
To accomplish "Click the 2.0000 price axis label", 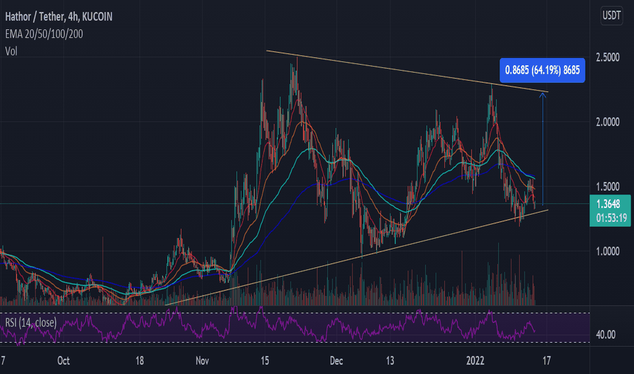I will pos(607,122).
